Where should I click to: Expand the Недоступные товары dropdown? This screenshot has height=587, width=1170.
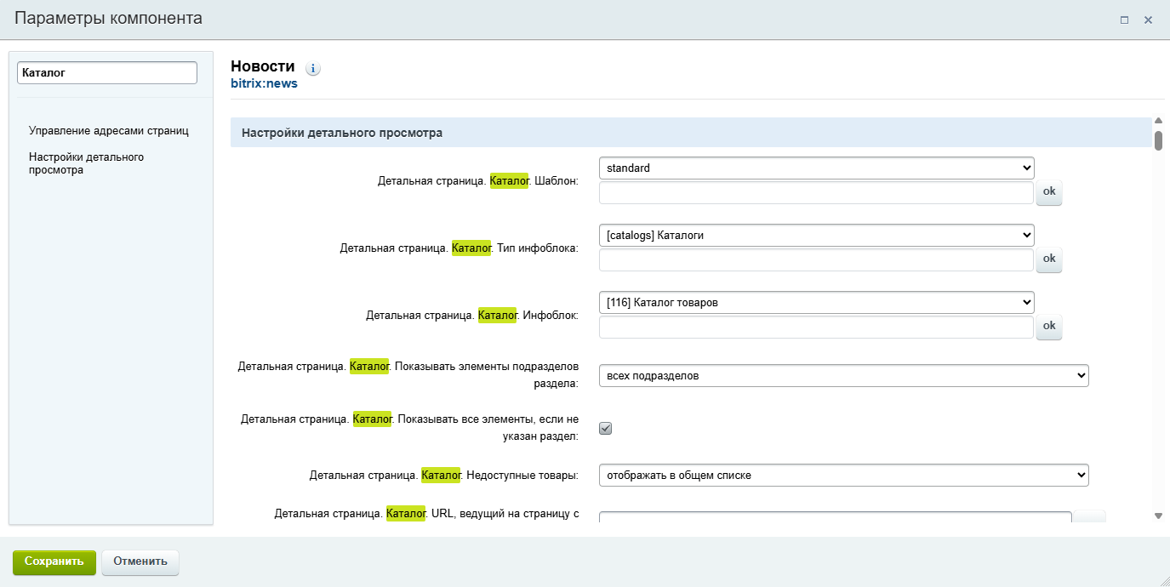(843, 475)
